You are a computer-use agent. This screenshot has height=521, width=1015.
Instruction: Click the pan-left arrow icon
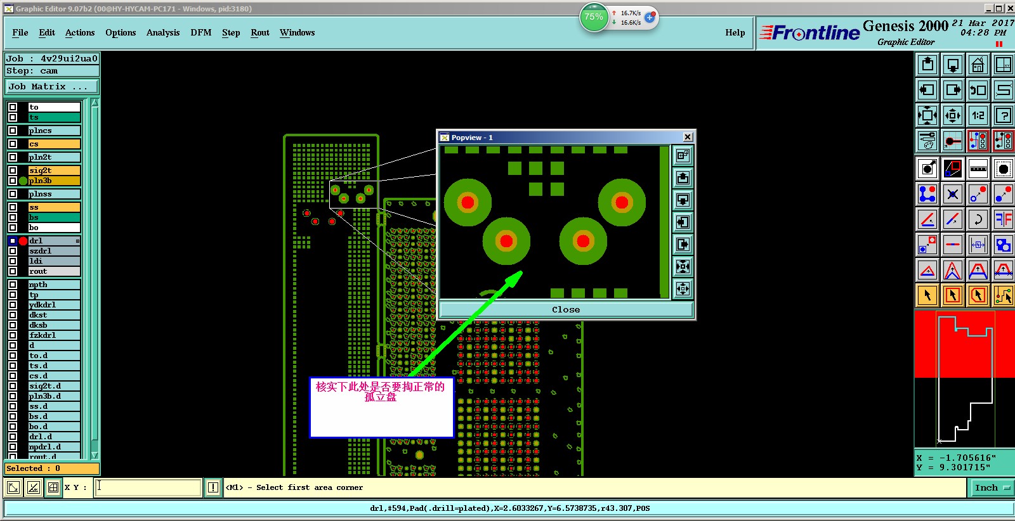coord(927,90)
